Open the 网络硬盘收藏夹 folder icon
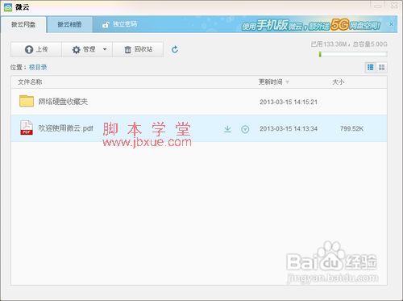Image resolution: width=403 pixels, height=301 pixels. [27, 101]
